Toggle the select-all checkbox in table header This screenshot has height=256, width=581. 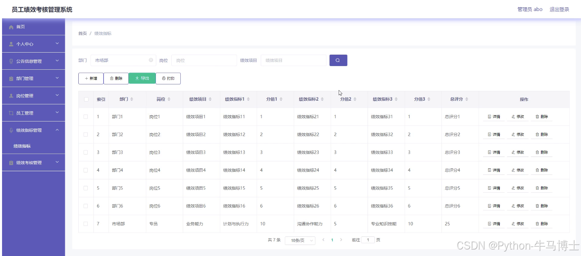(86, 99)
